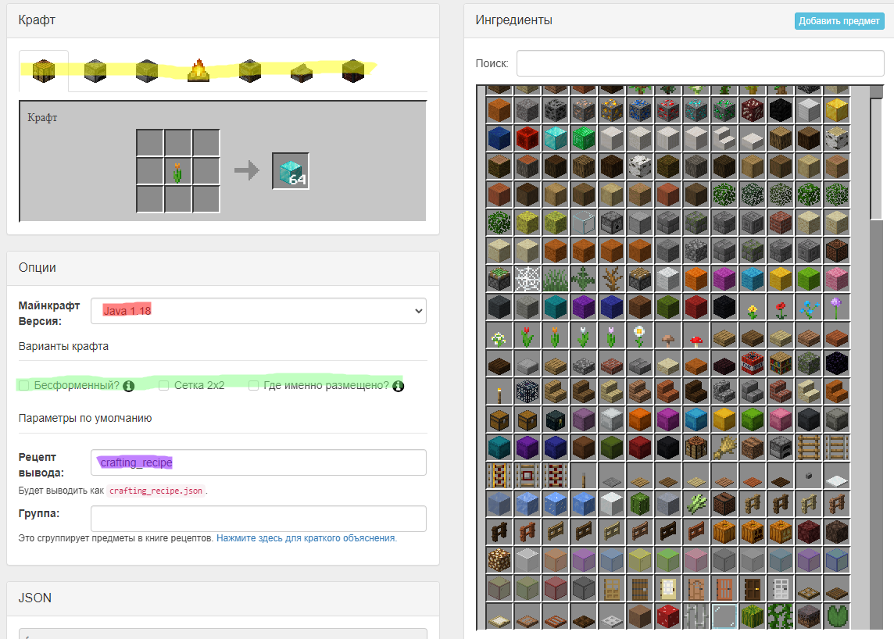Choose the dead bush ingredient
Image resolution: width=894 pixels, height=639 pixels.
612,279
